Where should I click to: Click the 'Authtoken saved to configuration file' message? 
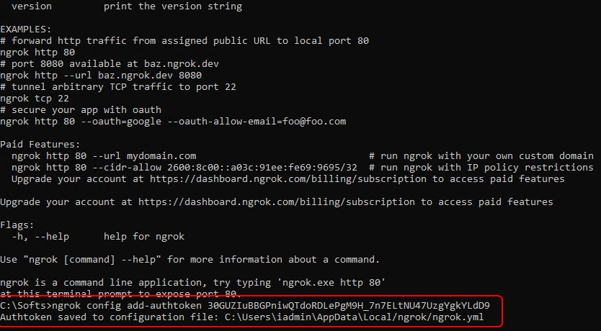107,317
